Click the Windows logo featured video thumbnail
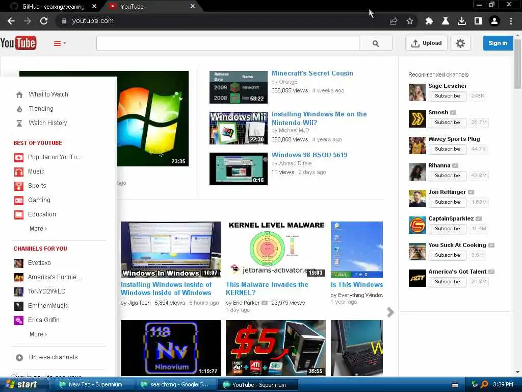 tap(153, 118)
